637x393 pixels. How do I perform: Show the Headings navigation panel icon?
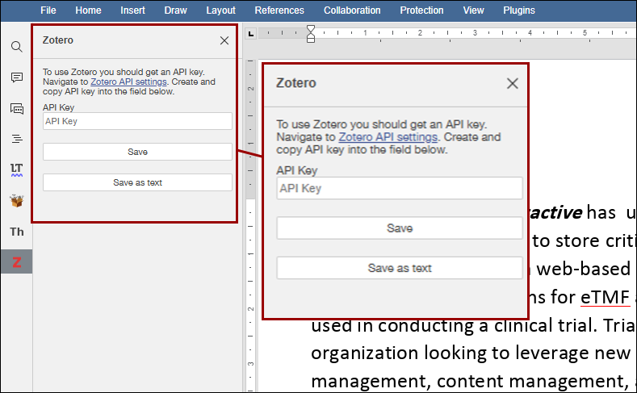16,139
